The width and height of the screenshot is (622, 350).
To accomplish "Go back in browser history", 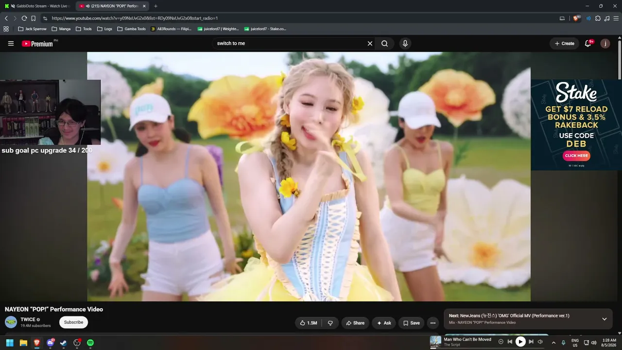I will coord(6,18).
